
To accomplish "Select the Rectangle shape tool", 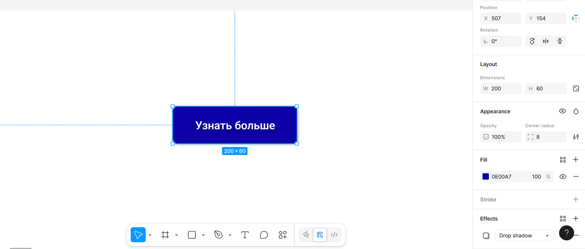I will [x=192, y=235].
